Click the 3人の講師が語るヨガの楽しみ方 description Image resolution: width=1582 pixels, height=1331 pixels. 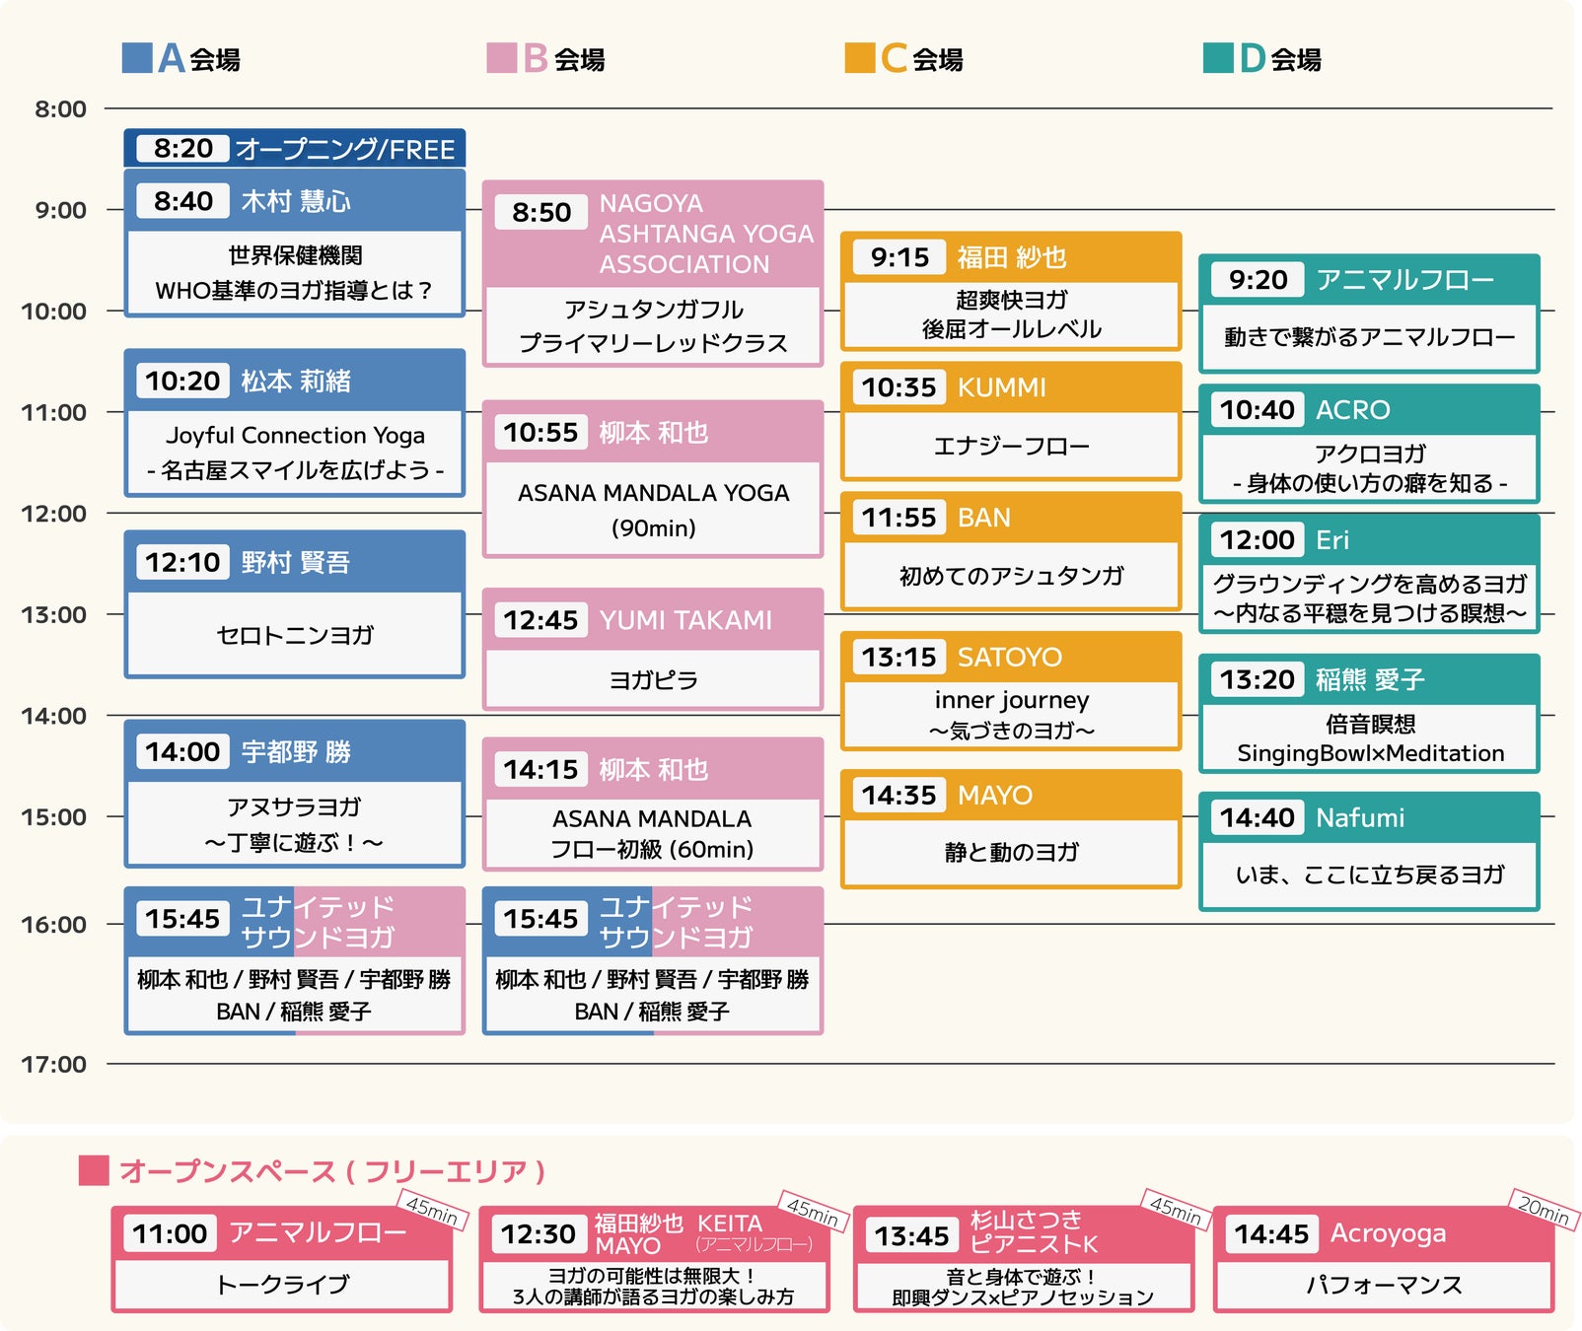pos(653,1296)
